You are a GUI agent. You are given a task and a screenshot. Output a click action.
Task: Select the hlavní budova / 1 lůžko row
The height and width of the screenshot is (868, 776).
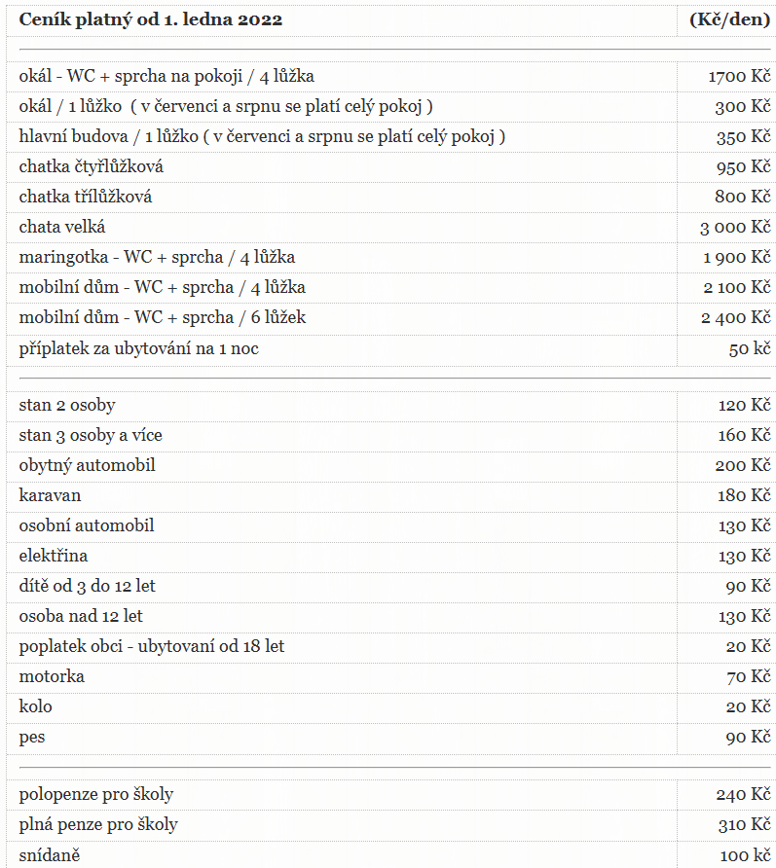pos(391,137)
